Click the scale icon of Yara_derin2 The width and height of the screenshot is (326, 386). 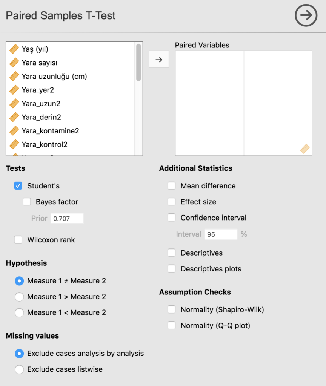click(x=14, y=117)
